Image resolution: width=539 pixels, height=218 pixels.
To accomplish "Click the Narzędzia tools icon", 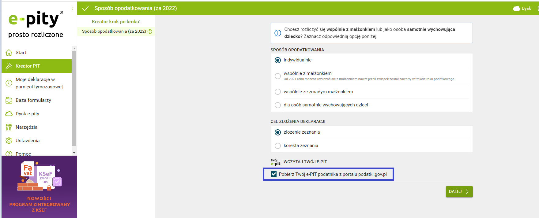I will pyautogui.click(x=9, y=127).
